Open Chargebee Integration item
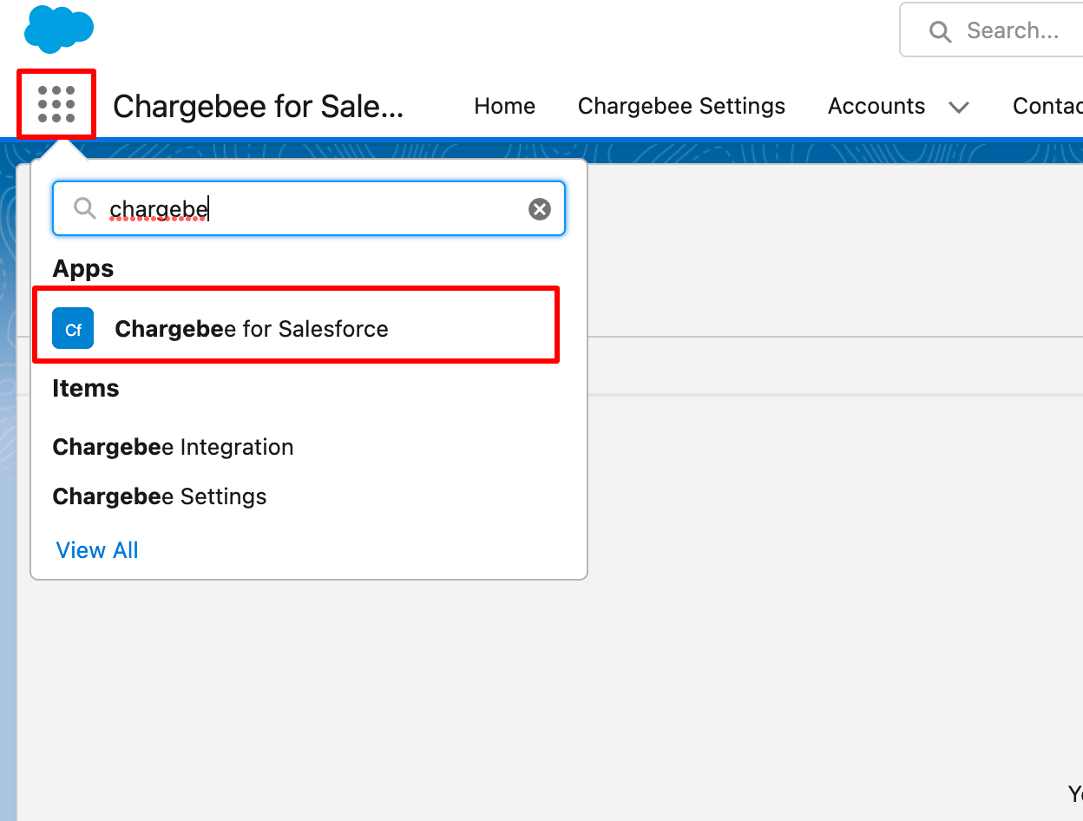The width and height of the screenshot is (1083, 821). (173, 447)
